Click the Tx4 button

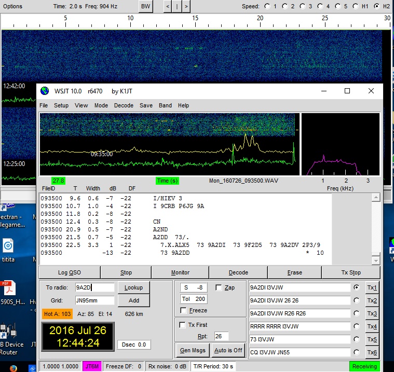click(372, 326)
